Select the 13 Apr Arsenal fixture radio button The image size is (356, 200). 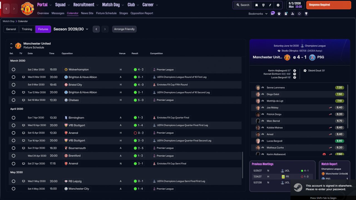[x=13, y=133]
